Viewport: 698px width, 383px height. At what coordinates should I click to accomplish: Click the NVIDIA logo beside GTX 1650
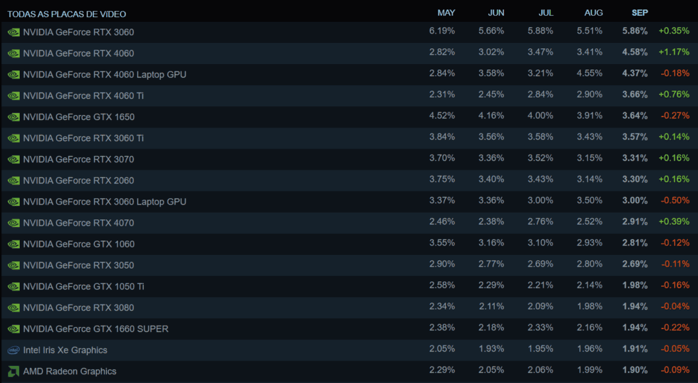[13, 117]
